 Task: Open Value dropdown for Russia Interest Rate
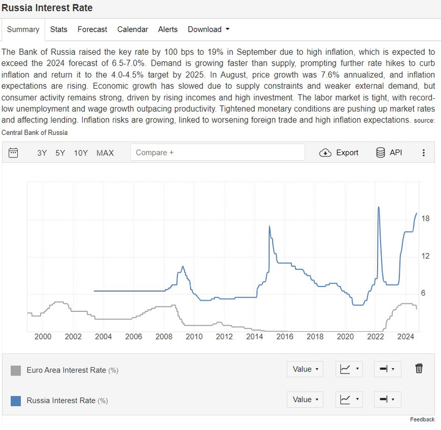click(x=305, y=399)
